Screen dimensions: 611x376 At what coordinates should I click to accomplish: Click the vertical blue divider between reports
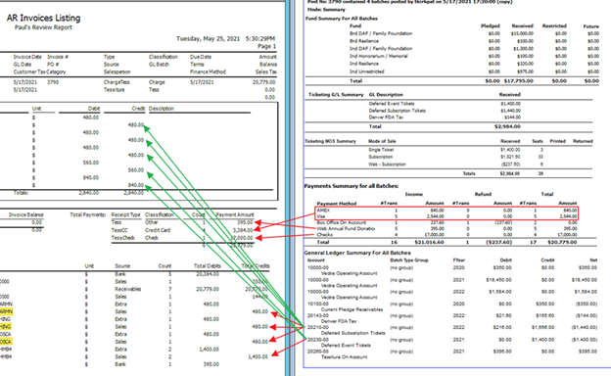tap(288, 188)
